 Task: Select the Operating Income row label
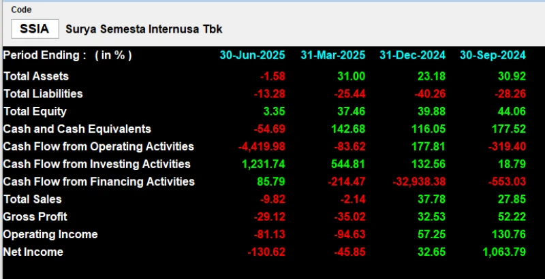(50, 235)
